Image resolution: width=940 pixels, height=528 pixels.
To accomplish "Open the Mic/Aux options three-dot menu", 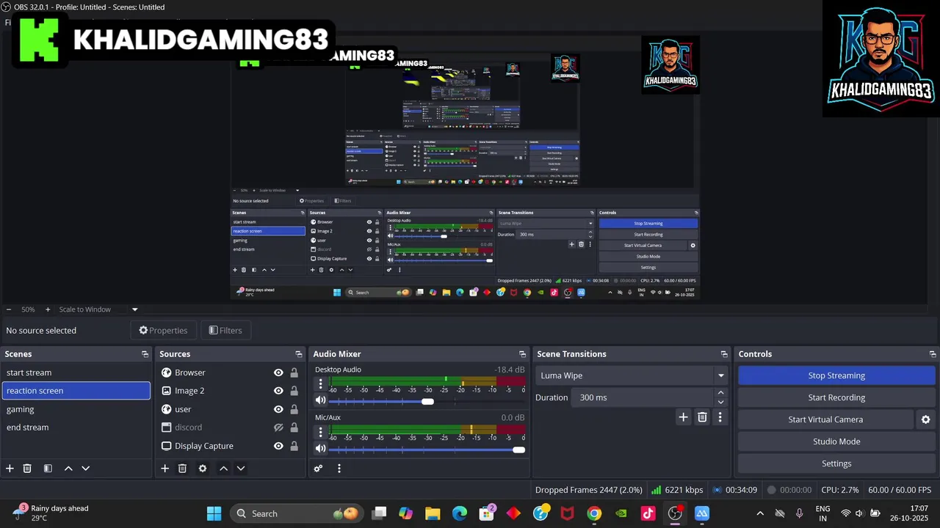I will click(x=320, y=432).
